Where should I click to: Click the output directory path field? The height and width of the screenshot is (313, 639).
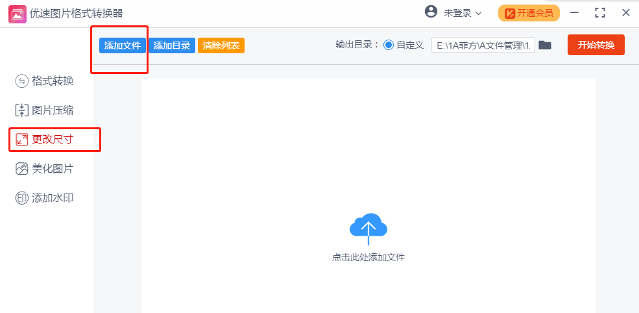(483, 45)
